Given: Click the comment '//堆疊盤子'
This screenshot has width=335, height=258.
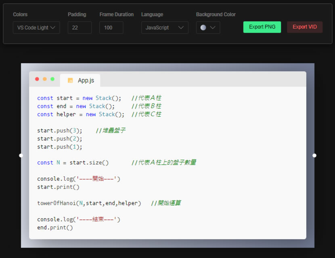Looking at the screenshot, I should click(x=111, y=130).
